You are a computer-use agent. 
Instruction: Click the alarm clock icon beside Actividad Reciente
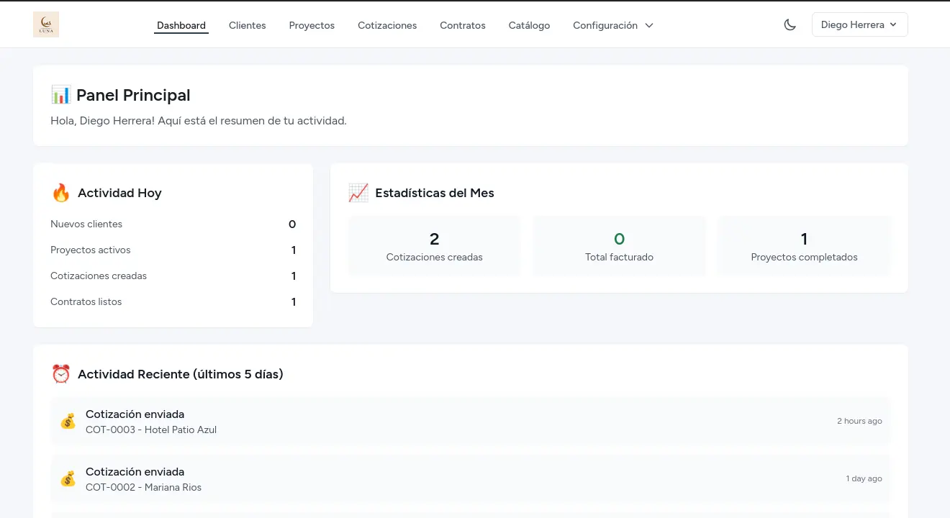point(60,374)
